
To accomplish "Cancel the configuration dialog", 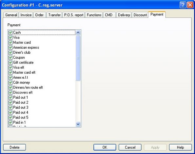I will [x=130, y=147].
